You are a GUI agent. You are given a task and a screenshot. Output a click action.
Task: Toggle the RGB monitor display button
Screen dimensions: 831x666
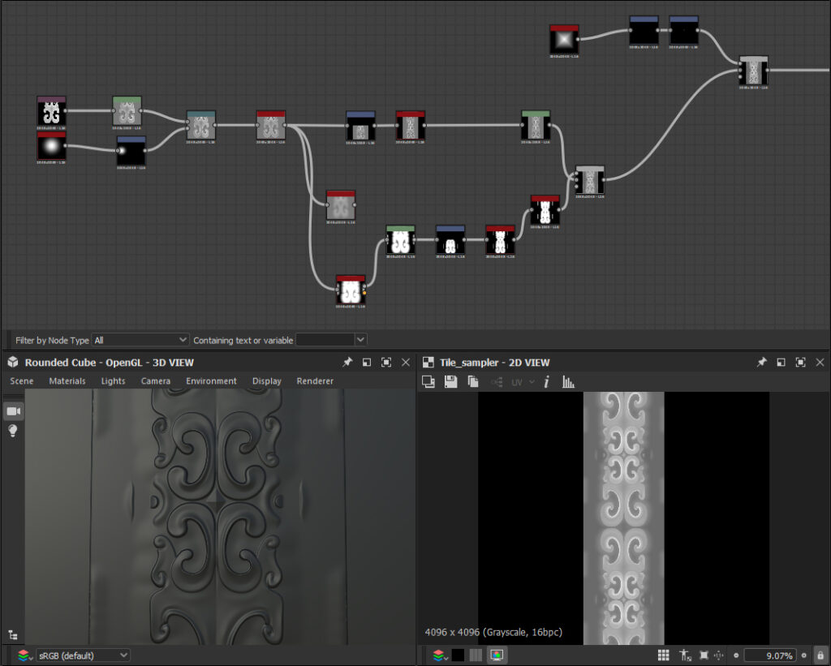click(497, 655)
